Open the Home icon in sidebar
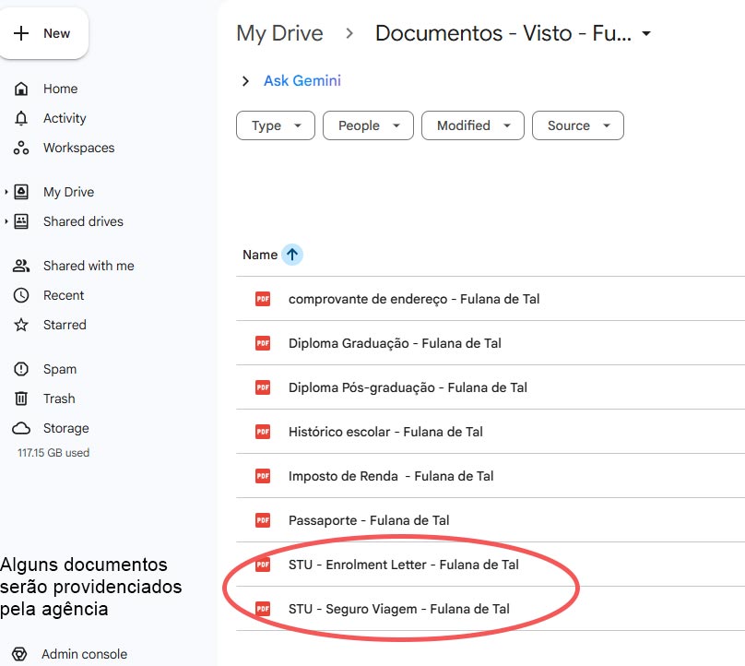The image size is (745, 666). (21, 89)
